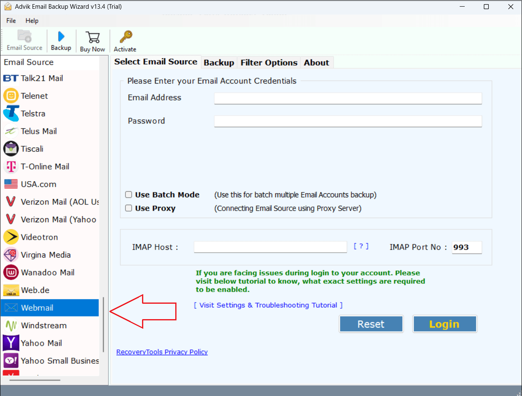Click the BT Talk21 Mail logo icon
522x396 pixels.
click(11, 78)
